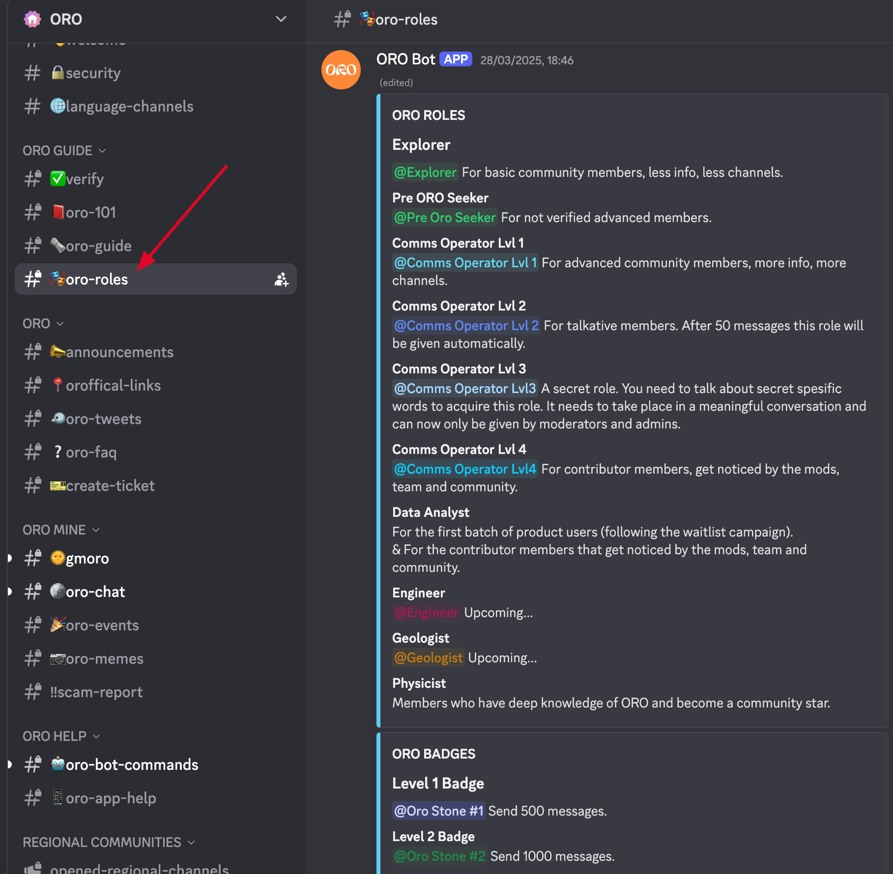Select the create-ticket channel
The height and width of the screenshot is (874, 893).
pos(110,485)
